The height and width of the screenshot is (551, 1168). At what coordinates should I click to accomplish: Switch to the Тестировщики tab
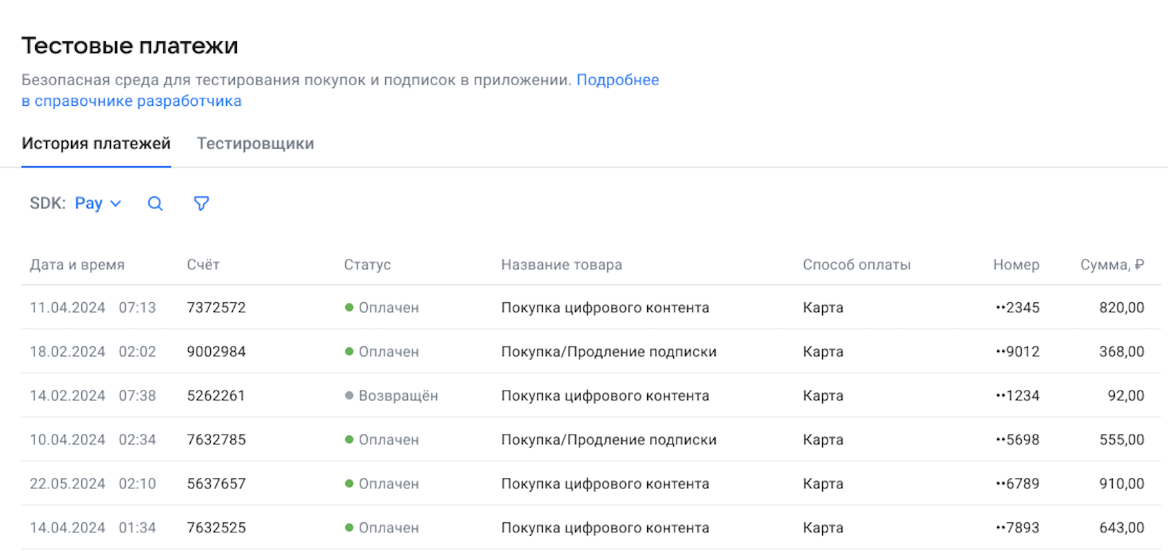click(x=255, y=144)
